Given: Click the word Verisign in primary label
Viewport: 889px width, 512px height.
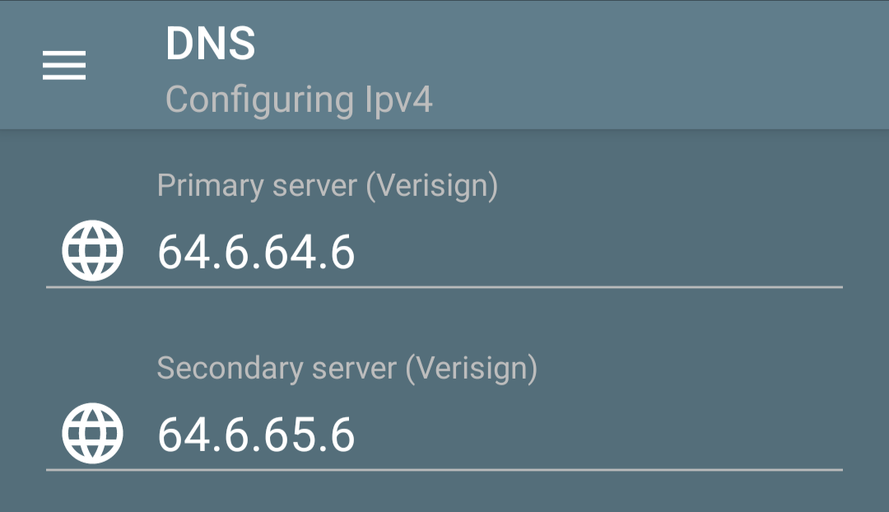Looking at the screenshot, I should tap(432, 186).
